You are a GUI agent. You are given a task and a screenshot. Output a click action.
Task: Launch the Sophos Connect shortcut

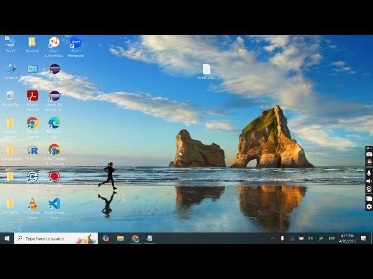33,182
